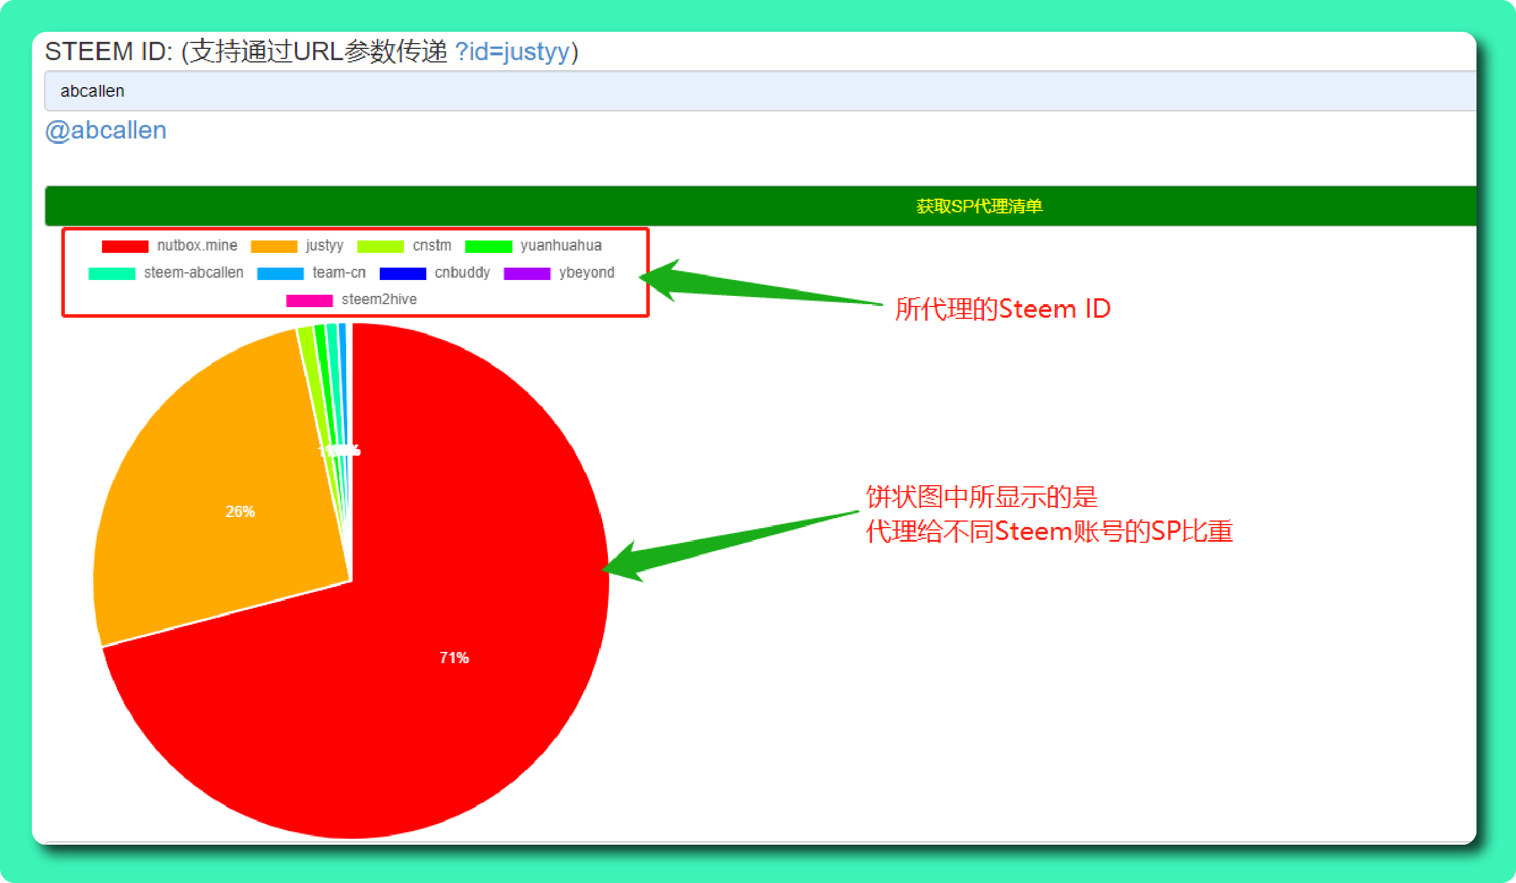Click the ybeyond legend label text
1516x883 pixels.
coord(587,272)
